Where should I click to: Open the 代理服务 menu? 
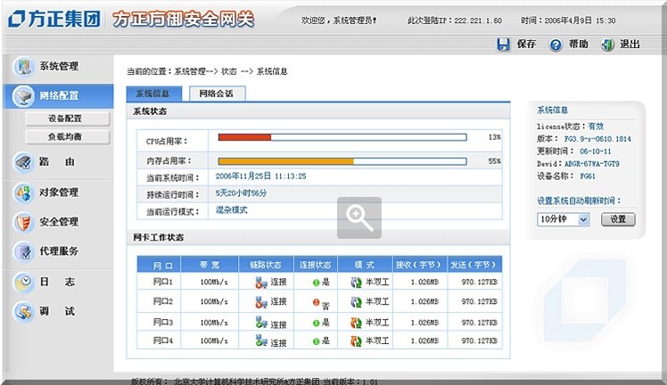(59, 251)
